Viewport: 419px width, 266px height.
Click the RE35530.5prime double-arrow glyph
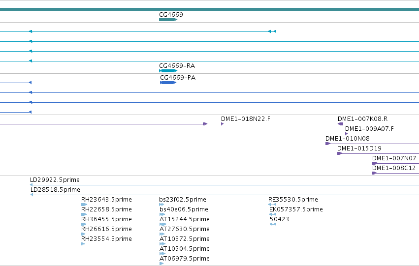pos(272,205)
